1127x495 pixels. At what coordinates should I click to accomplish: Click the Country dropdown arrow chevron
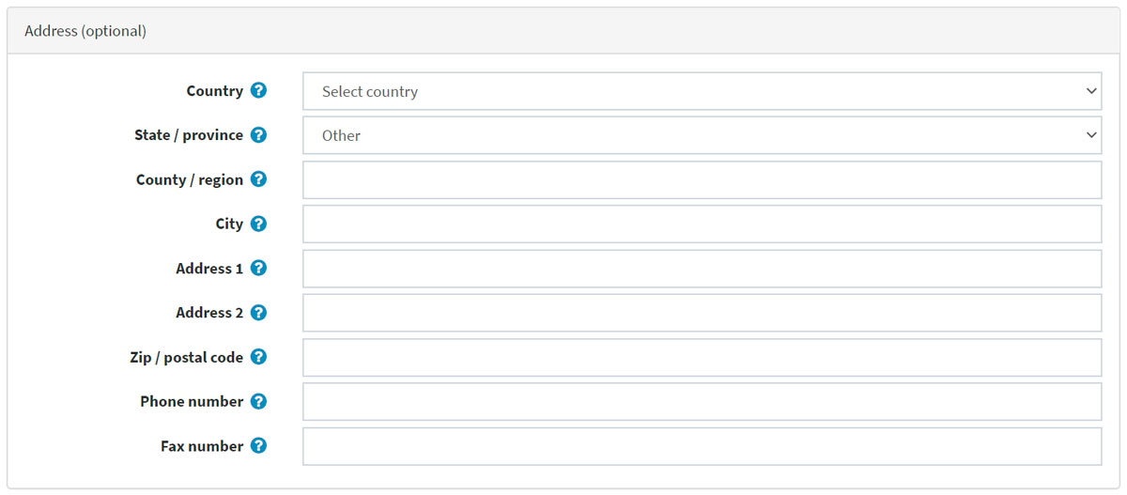pyautogui.click(x=1090, y=91)
